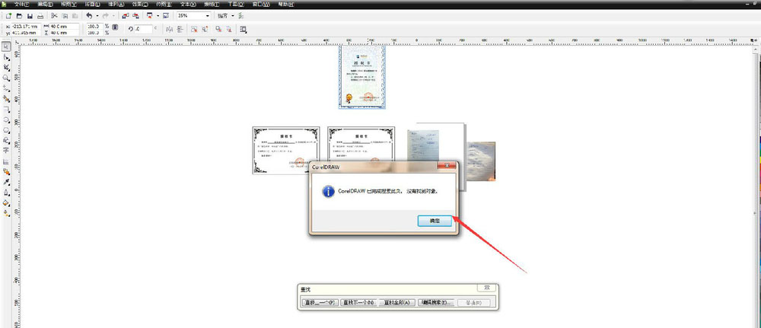Viewport: 761px width, 328px height.
Task: Click the Save floppy disk icon
Action: click(x=29, y=15)
